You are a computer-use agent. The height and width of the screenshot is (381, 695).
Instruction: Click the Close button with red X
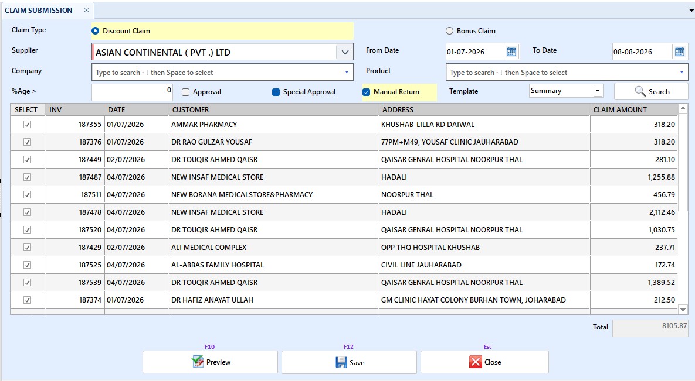point(484,362)
